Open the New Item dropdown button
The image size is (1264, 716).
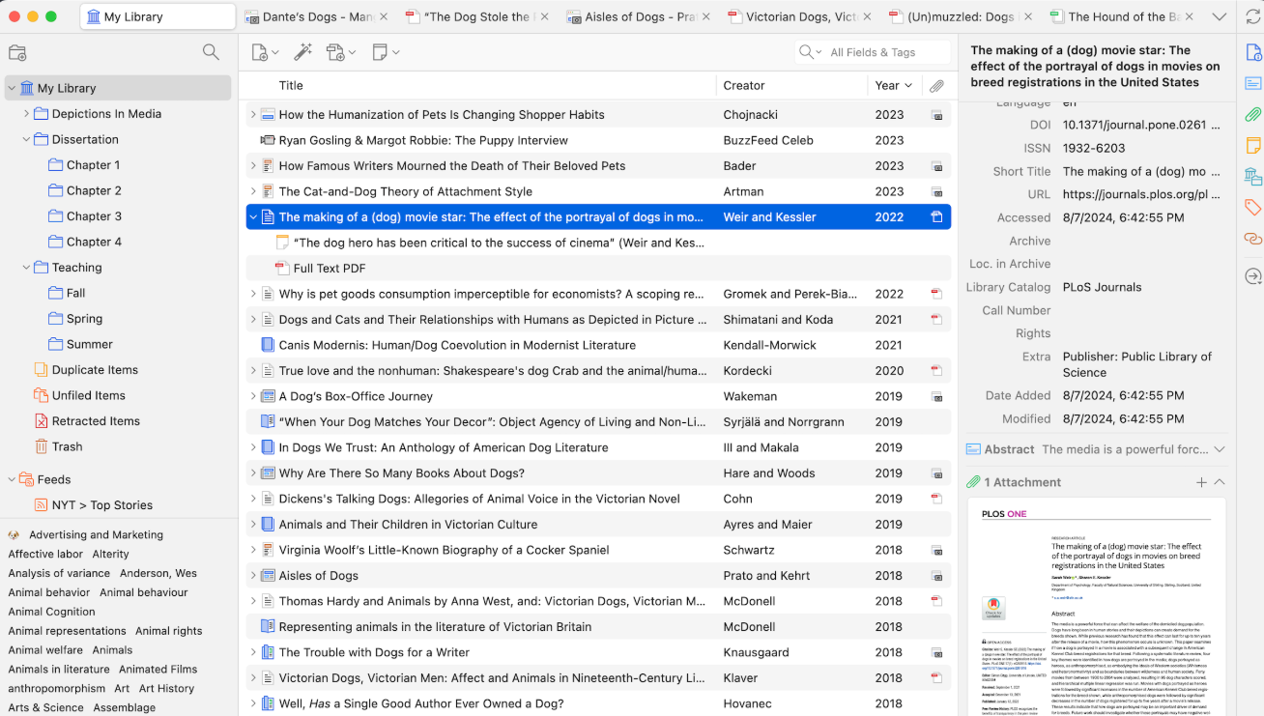[x=265, y=52]
